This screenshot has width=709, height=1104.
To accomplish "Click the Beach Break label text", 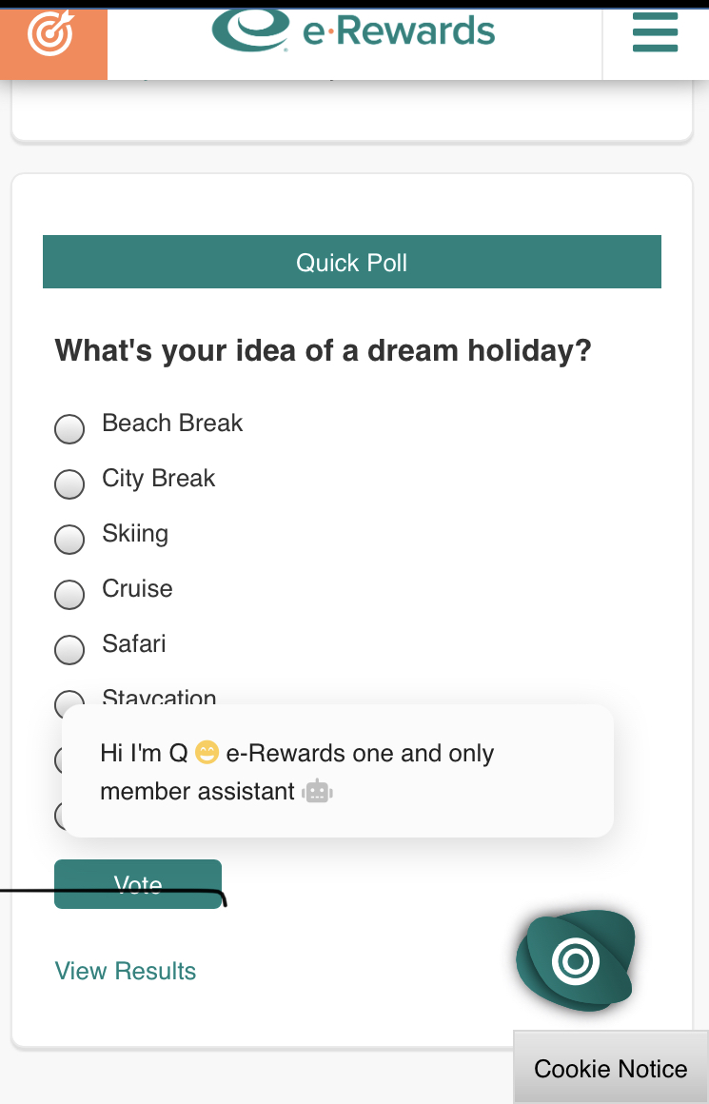I will pos(172,423).
